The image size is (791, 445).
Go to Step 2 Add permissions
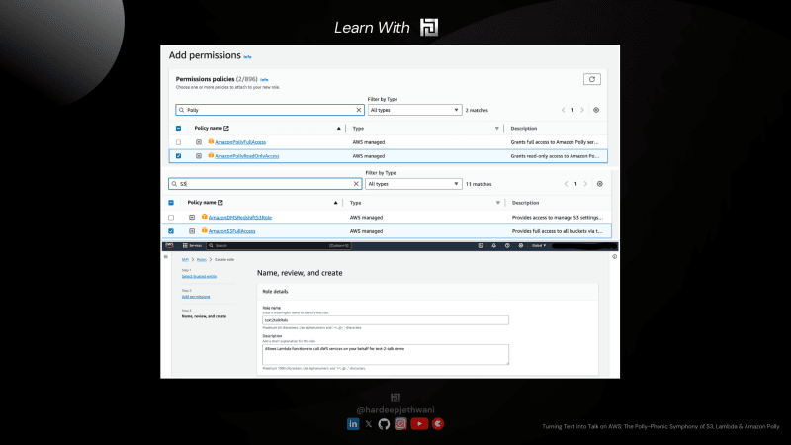tap(196, 297)
